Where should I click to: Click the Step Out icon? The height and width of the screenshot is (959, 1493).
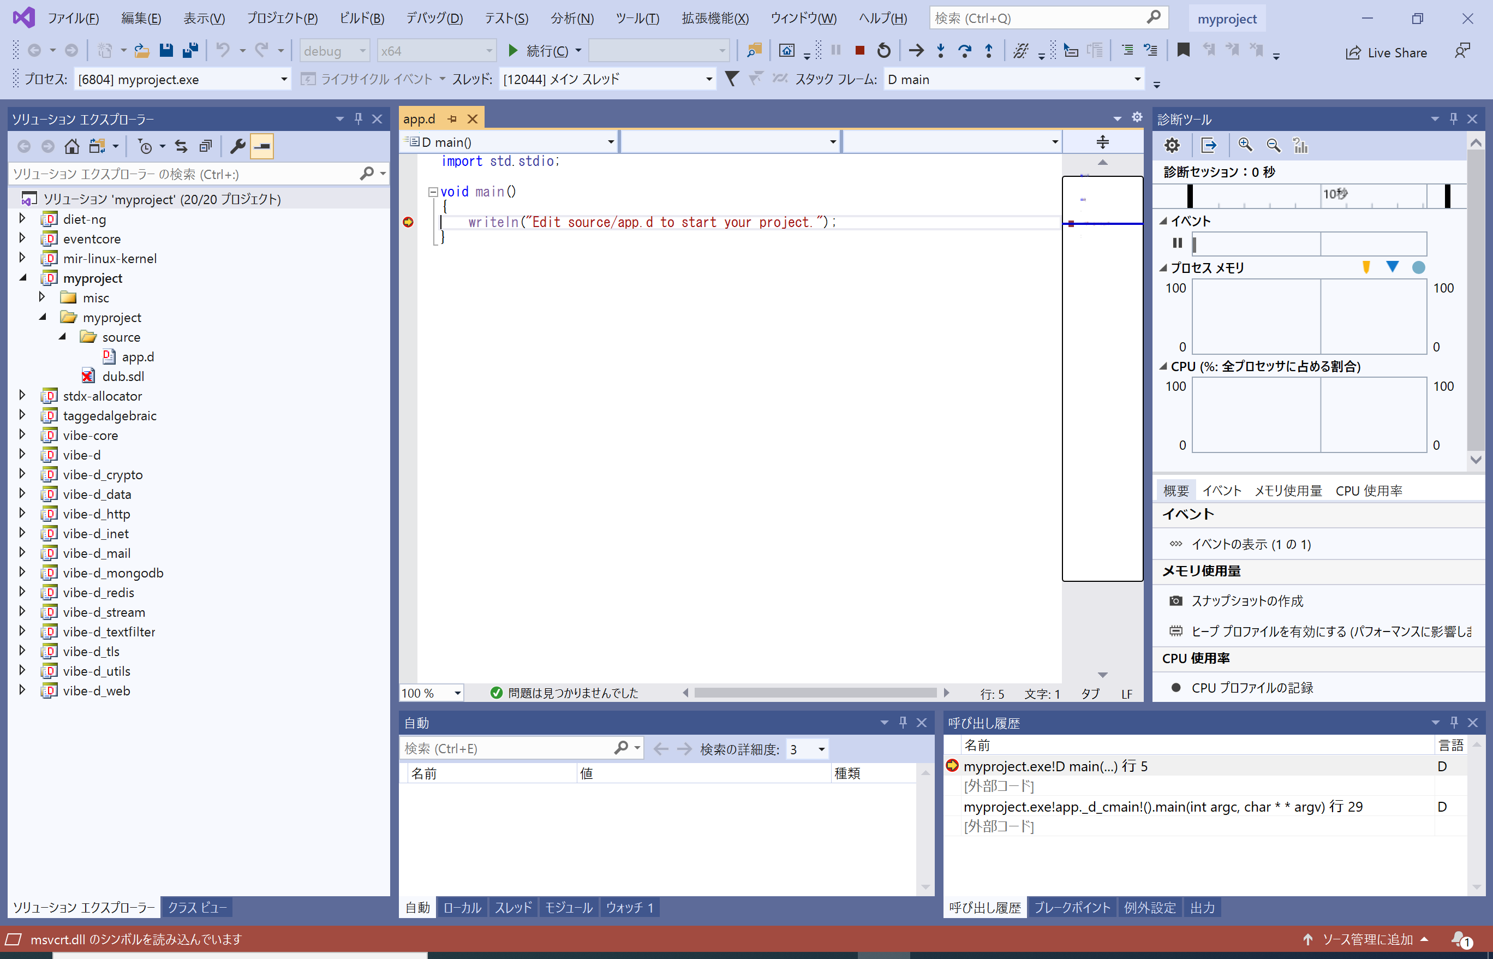pyautogui.click(x=989, y=50)
